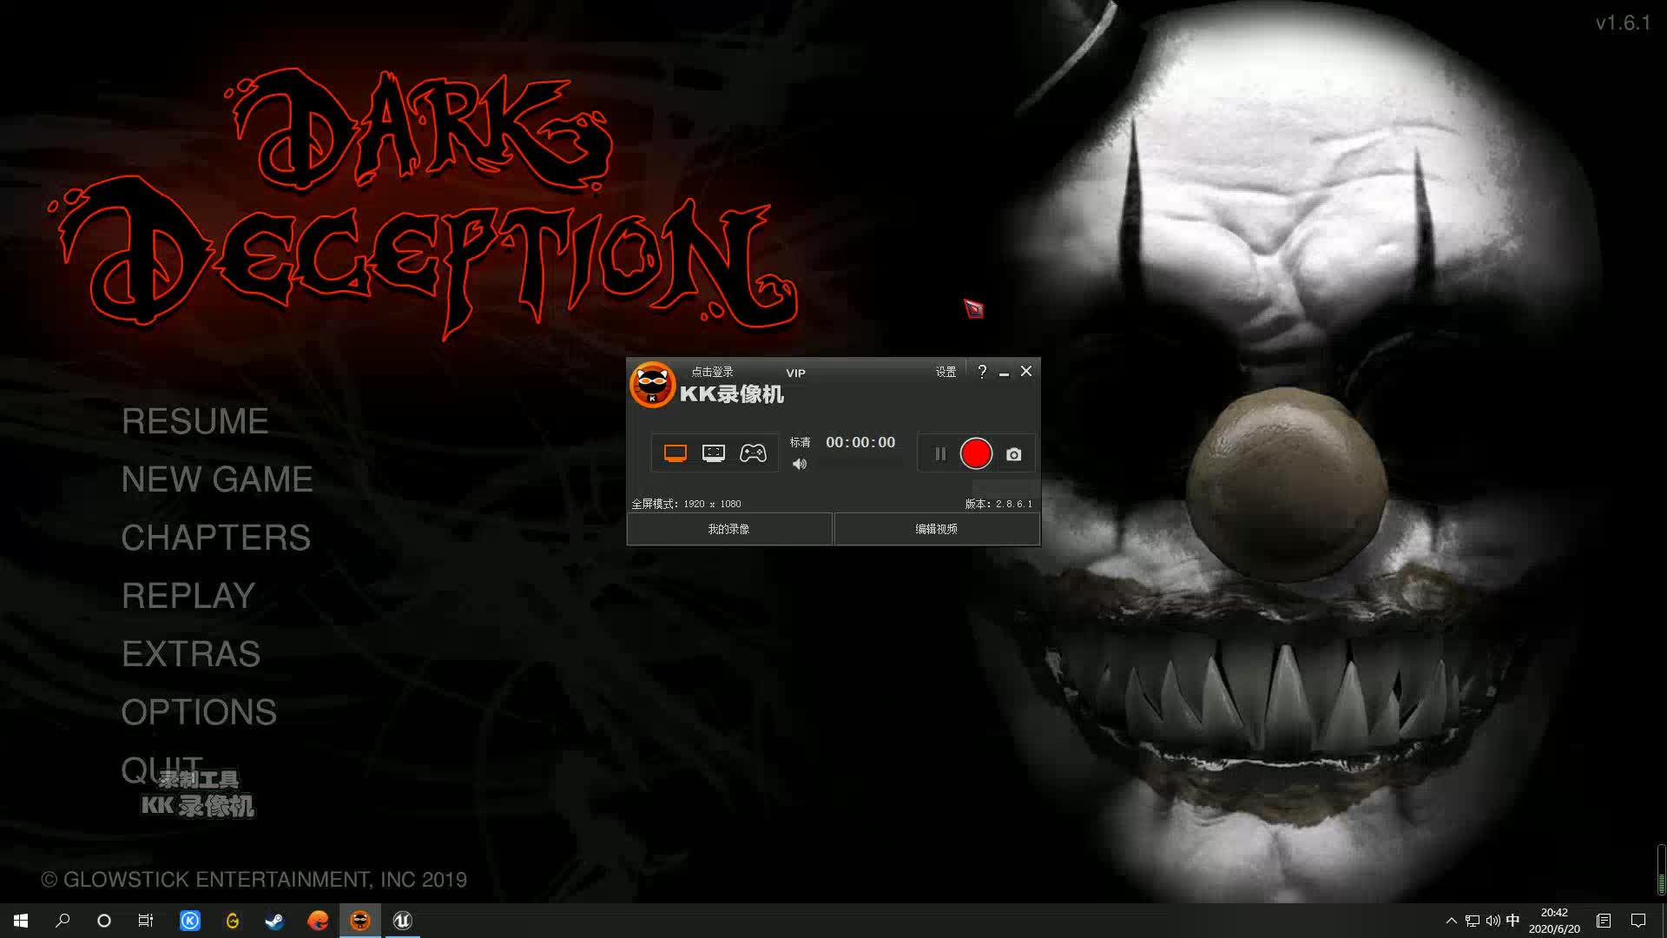The width and height of the screenshot is (1667, 938).
Task: Open the news panel icon in the tray
Action: point(1604,921)
